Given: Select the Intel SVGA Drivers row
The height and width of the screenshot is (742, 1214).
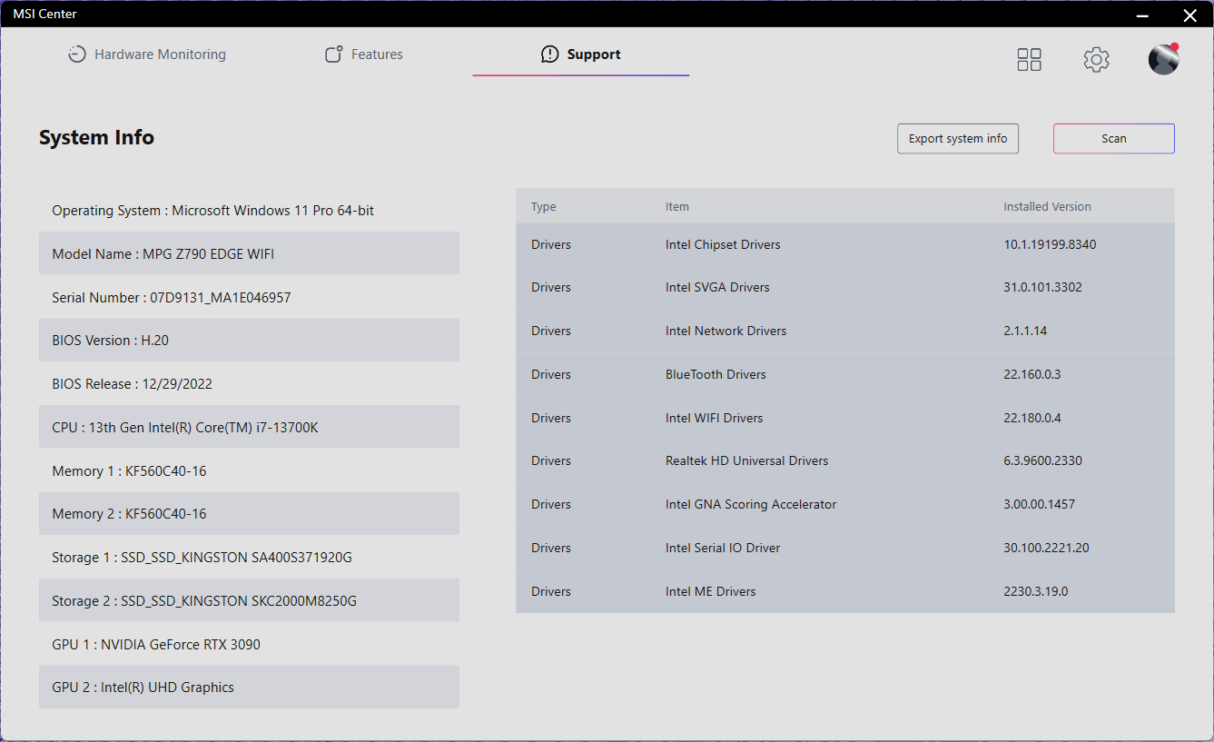Looking at the screenshot, I should [844, 287].
